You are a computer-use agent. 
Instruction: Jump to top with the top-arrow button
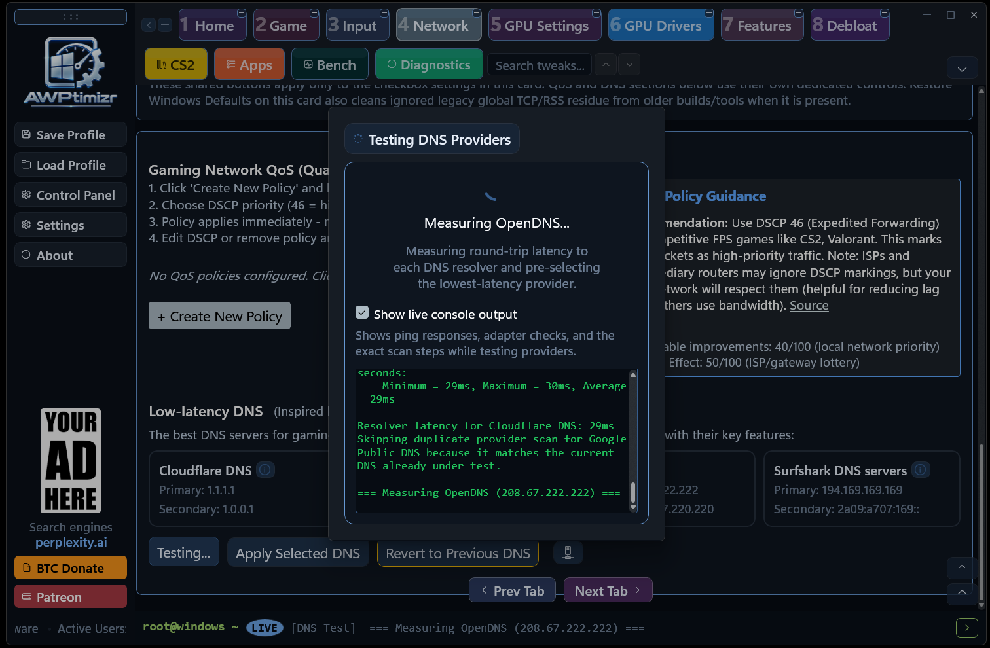click(962, 568)
